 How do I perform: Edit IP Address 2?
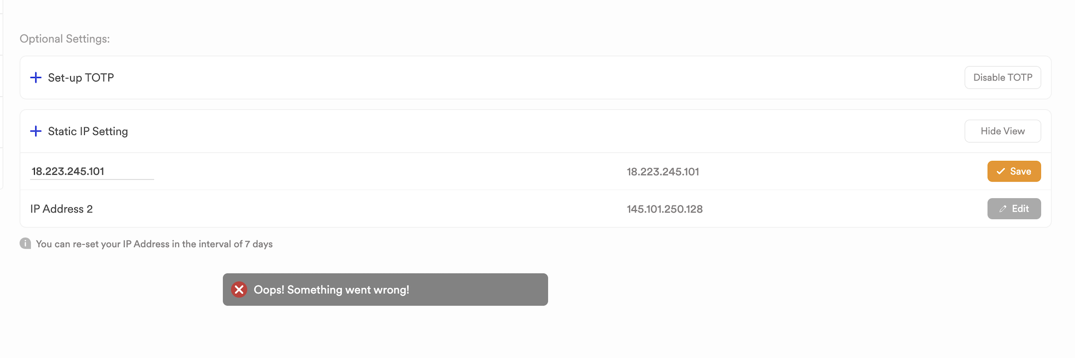[1014, 209]
